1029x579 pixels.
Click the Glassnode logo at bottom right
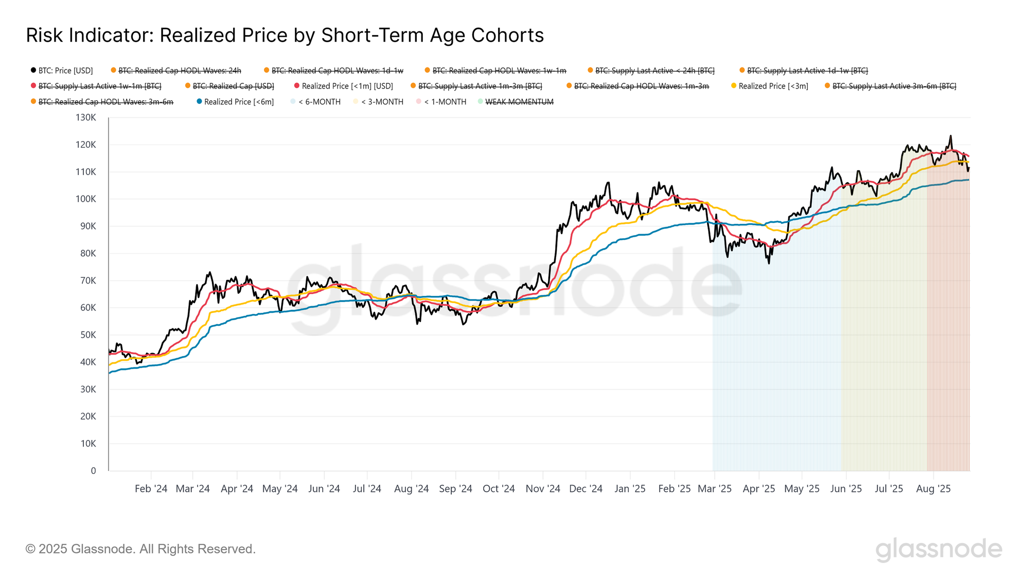click(939, 549)
